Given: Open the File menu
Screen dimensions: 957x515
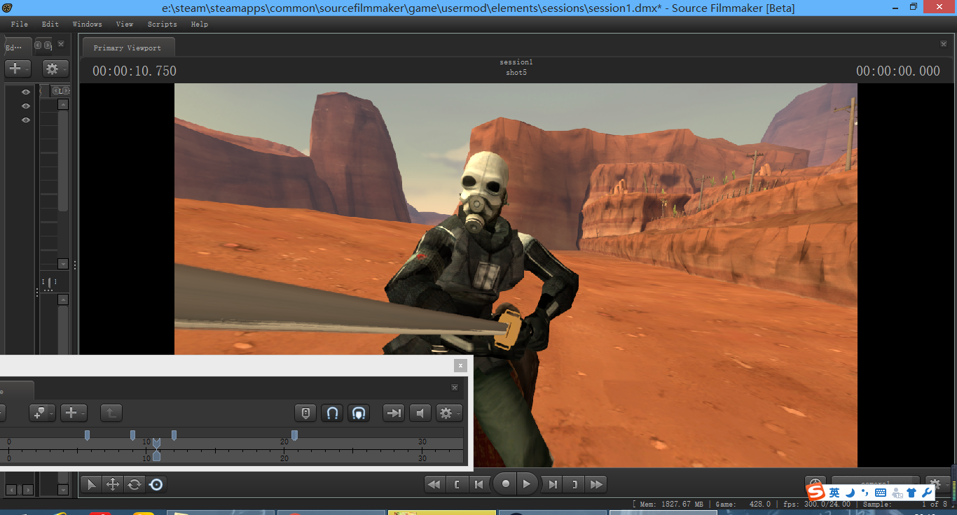Looking at the screenshot, I should (20, 24).
